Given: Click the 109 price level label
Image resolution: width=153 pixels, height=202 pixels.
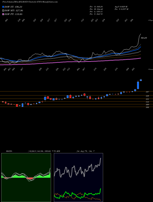Looking at the screenshot, I should pyautogui.click(x=147, y=105).
